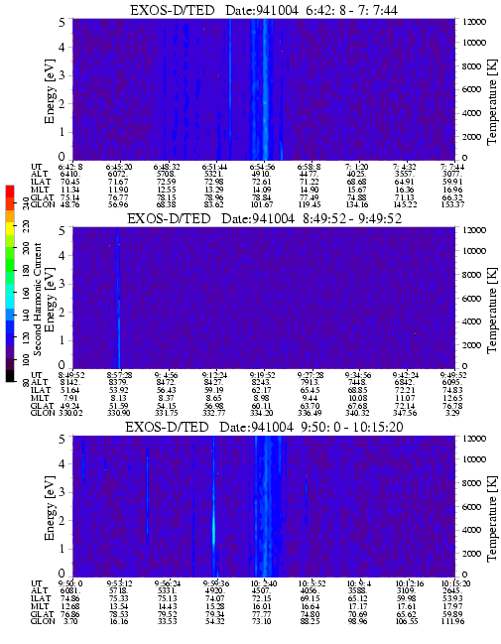Click the 10:12:16 UT tick in bottom plot

click(409, 583)
